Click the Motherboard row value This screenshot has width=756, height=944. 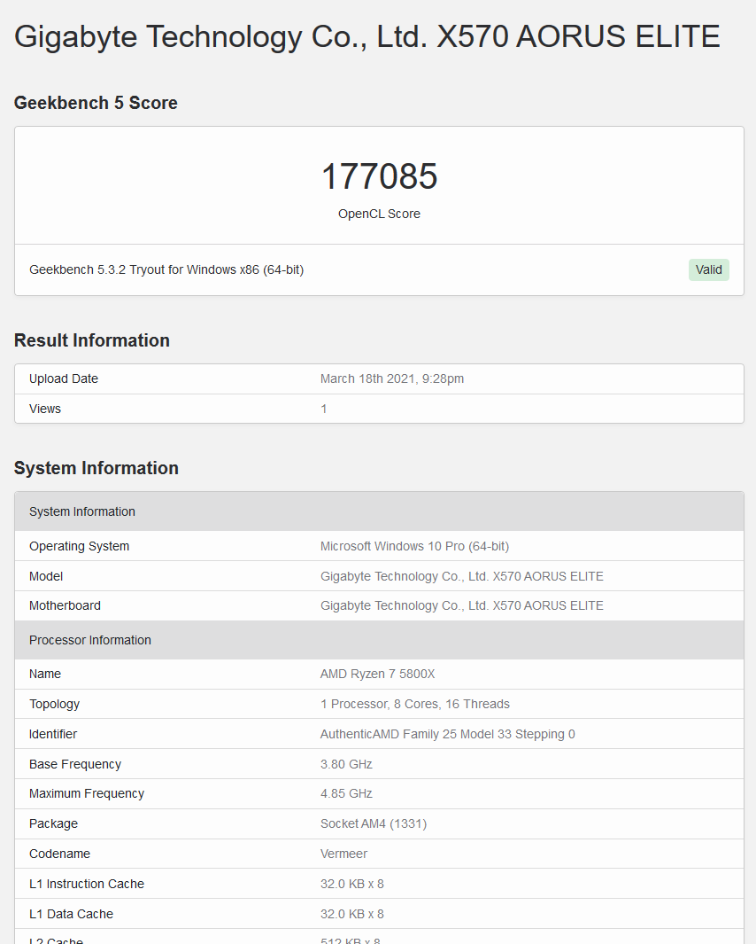pos(462,605)
